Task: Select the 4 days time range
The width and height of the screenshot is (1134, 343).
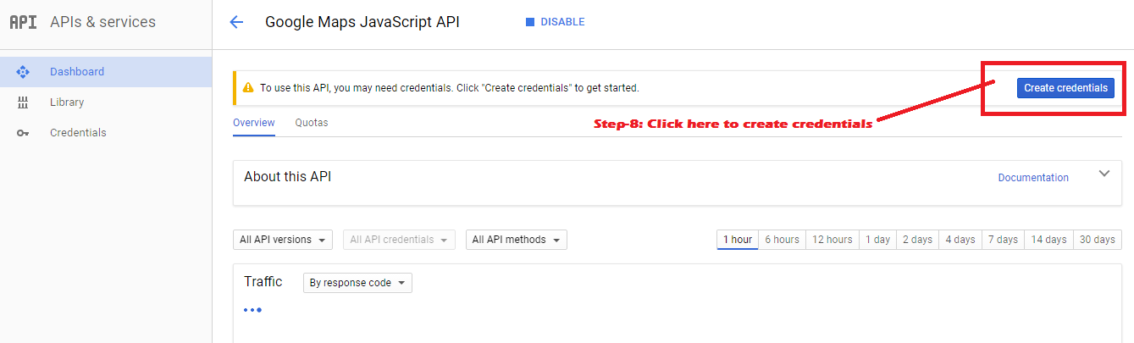Action: coord(960,240)
